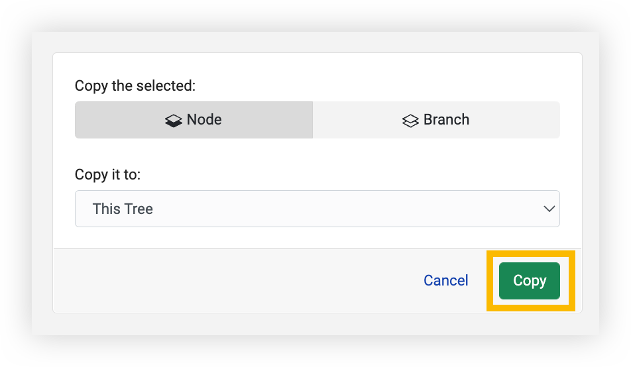Open the "Copy it to" dropdown

(x=317, y=209)
